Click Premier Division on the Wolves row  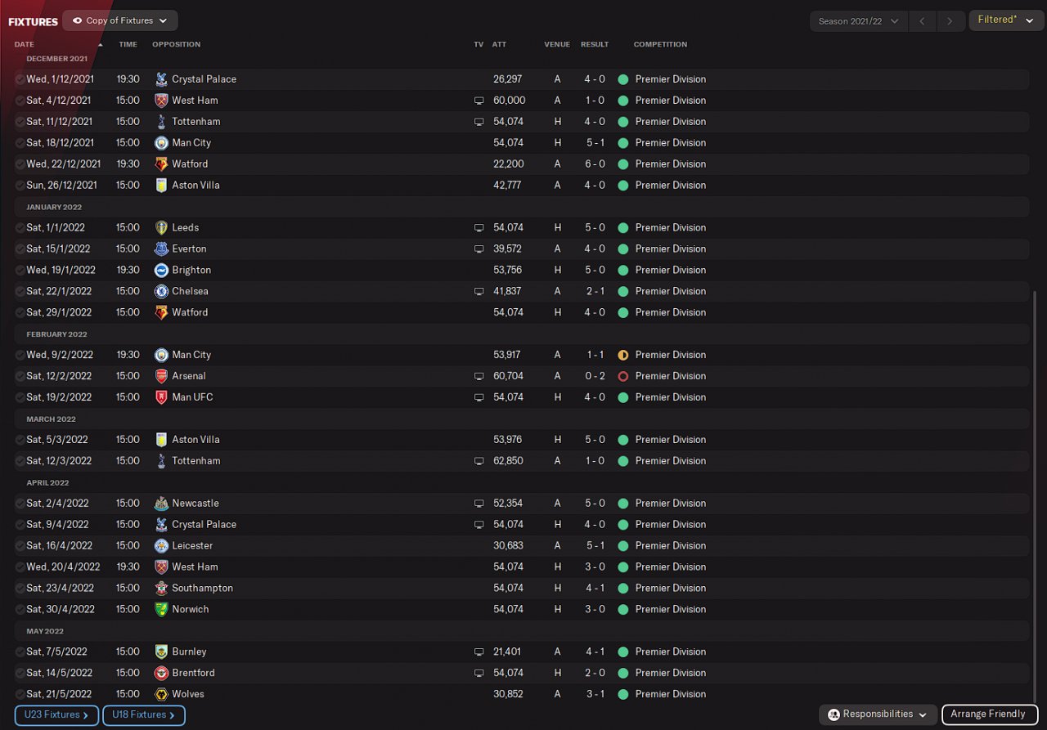click(x=671, y=695)
